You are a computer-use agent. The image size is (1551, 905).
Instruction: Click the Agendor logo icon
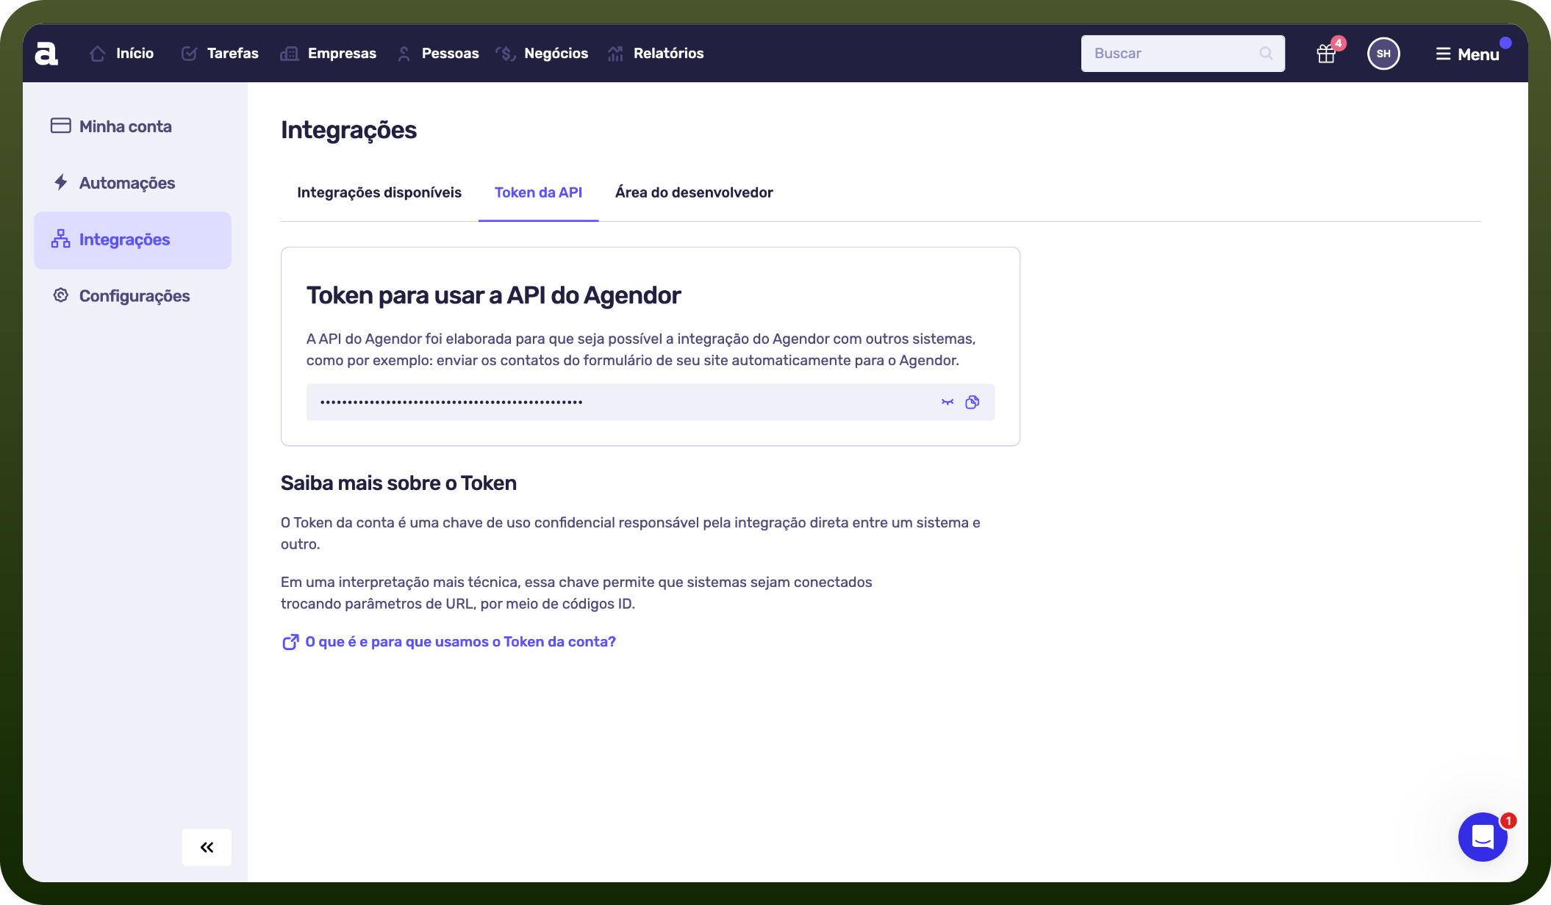click(x=46, y=54)
